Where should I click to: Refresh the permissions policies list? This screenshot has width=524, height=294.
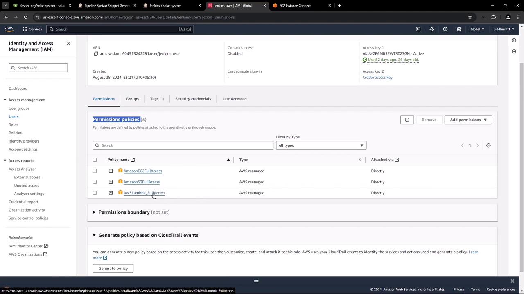[x=407, y=120]
